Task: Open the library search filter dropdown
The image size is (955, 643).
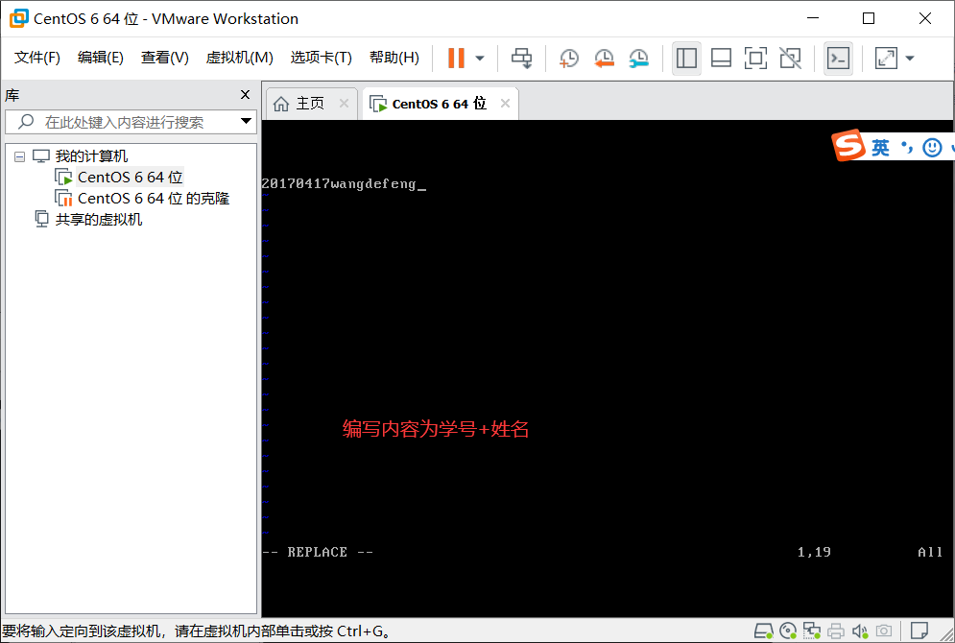Action: (246, 121)
